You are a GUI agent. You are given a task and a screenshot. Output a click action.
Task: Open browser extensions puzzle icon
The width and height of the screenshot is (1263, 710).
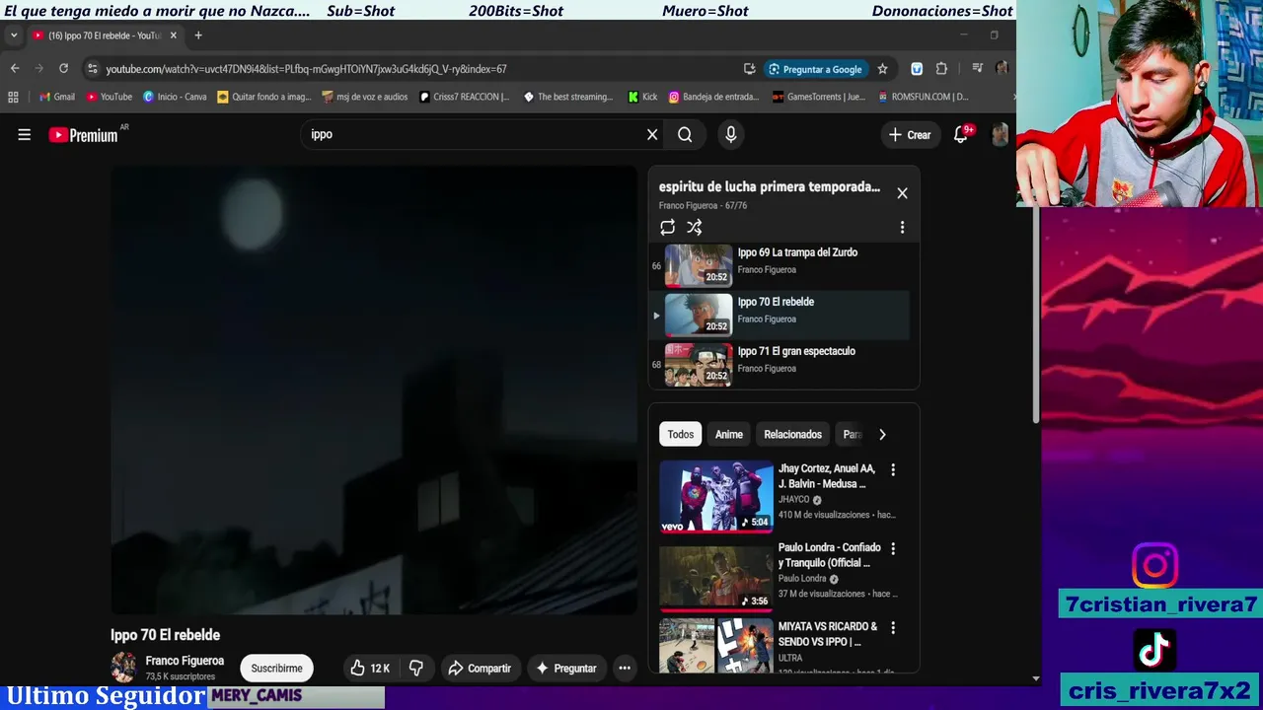pos(941,69)
